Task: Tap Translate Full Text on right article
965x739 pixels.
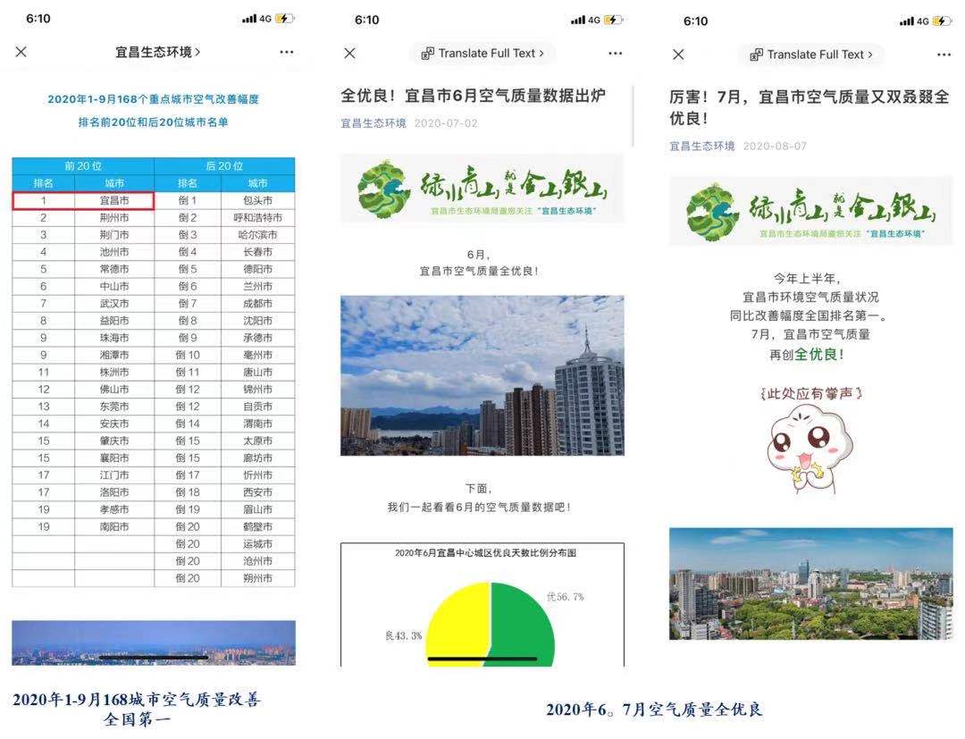Action: click(x=811, y=55)
